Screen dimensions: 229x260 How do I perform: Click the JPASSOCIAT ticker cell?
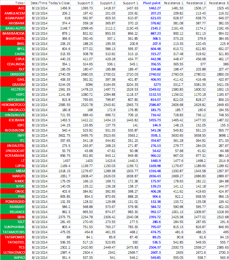[13, 151]
